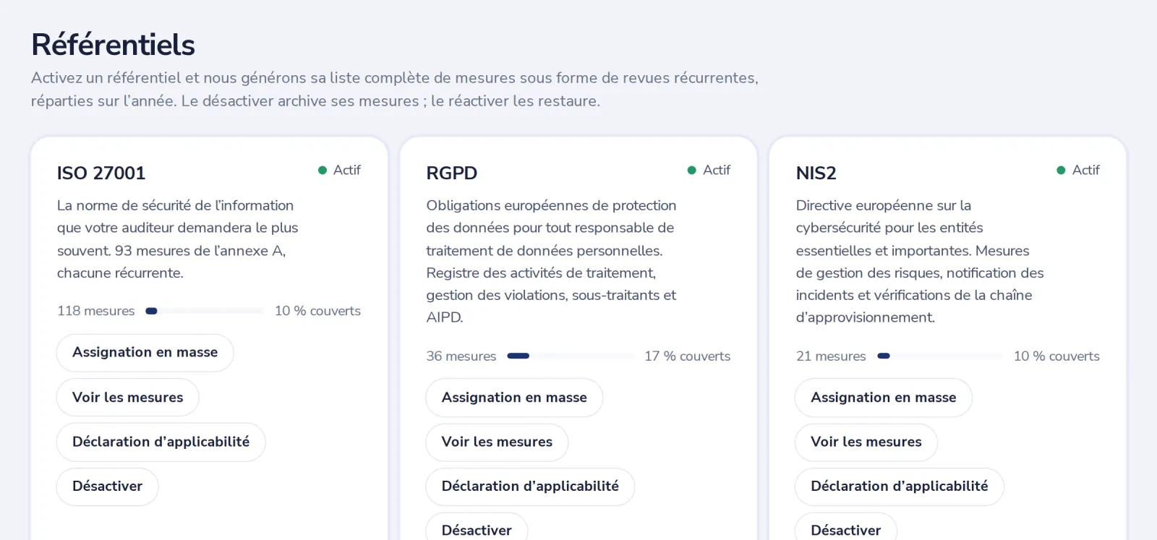The width and height of the screenshot is (1157, 540).
Task: View the measures of ISO 27001
Action: point(128,398)
